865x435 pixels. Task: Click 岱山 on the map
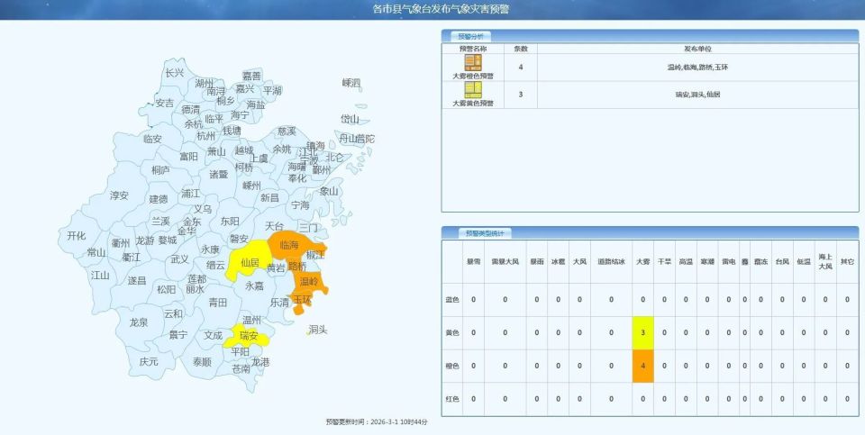pos(350,119)
